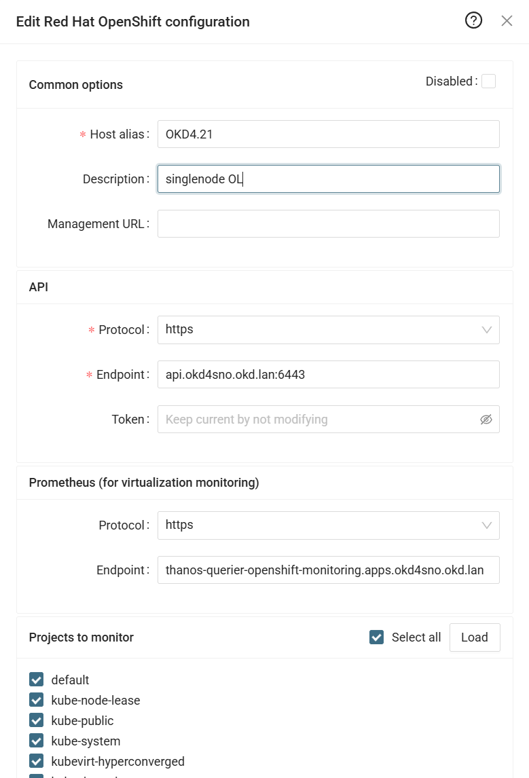Click the API Protocol chevron arrow
This screenshot has width=529, height=778.
pos(486,330)
